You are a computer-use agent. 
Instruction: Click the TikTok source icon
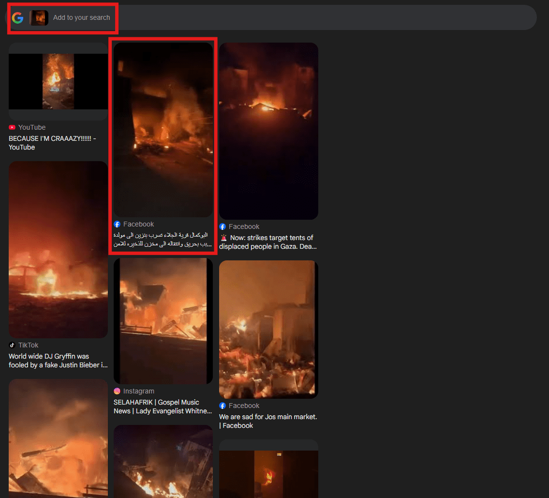point(12,345)
